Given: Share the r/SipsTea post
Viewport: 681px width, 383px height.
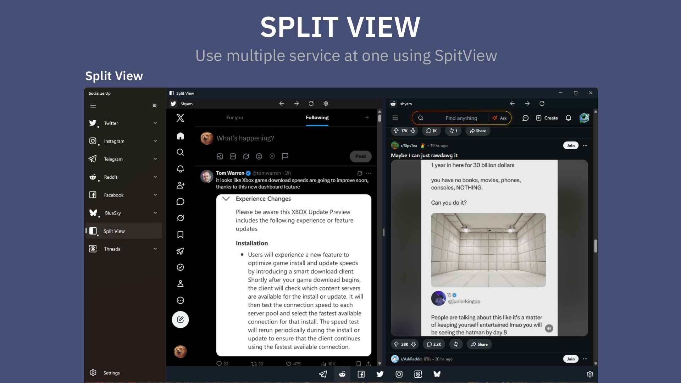Looking at the screenshot, I should (479, 344).
